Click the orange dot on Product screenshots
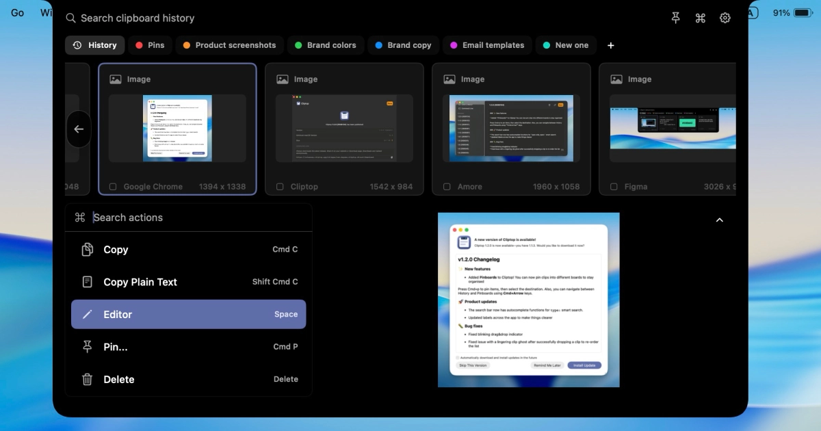Viewport: 821px width, 431px height. 187,45
